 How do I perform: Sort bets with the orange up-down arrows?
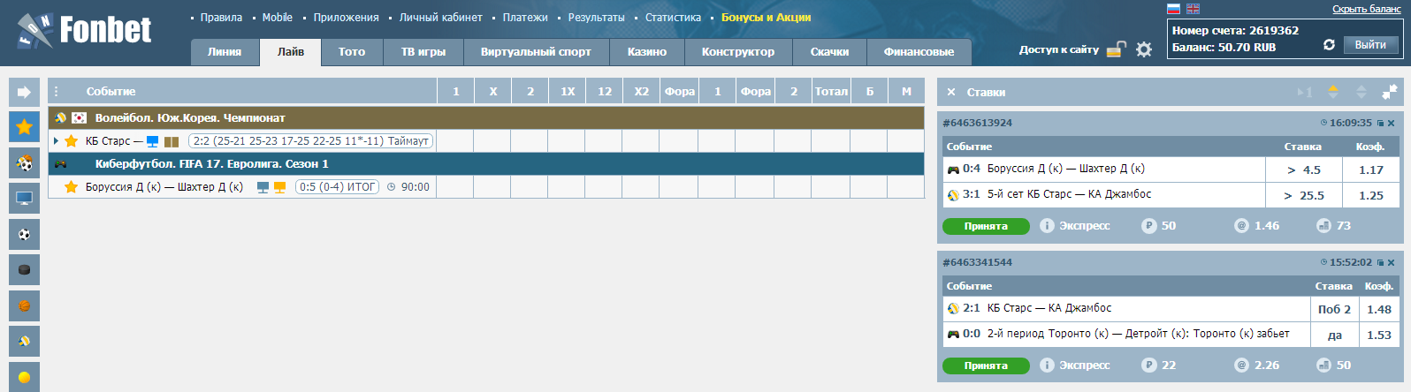[1333, 92]
